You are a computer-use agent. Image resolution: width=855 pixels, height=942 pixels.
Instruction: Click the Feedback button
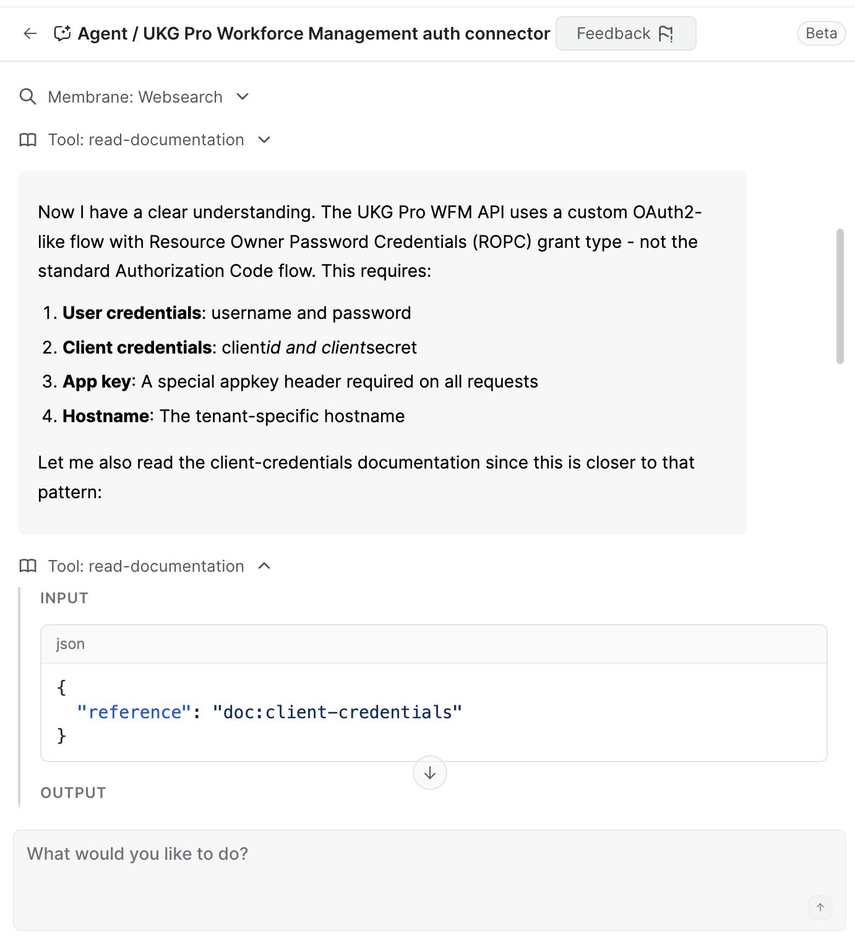click(x=625, y=33)
